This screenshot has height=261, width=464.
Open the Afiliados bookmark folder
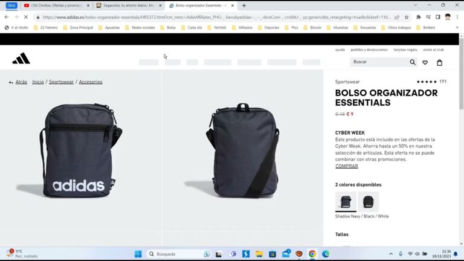pos(242,28)
